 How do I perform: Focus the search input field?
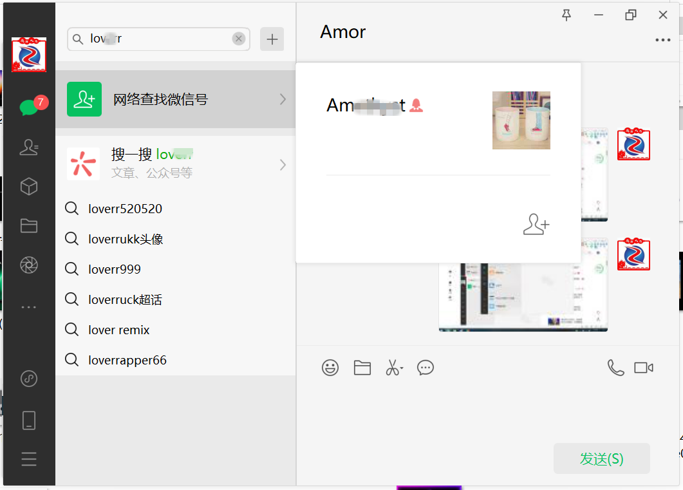(x=158, y=39)
